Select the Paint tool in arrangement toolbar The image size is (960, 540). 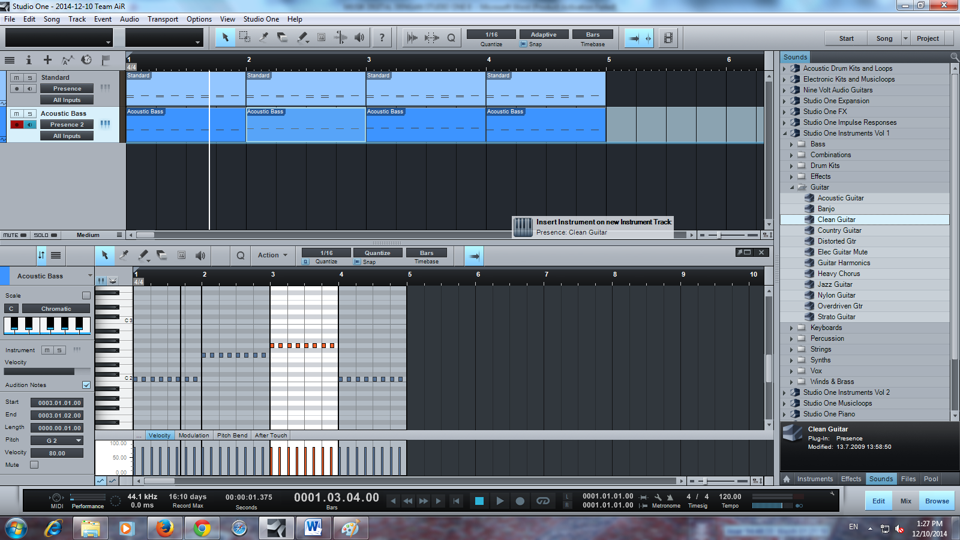303,37
